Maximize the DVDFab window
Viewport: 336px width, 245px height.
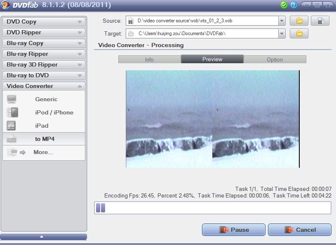[x=317, y=5]
